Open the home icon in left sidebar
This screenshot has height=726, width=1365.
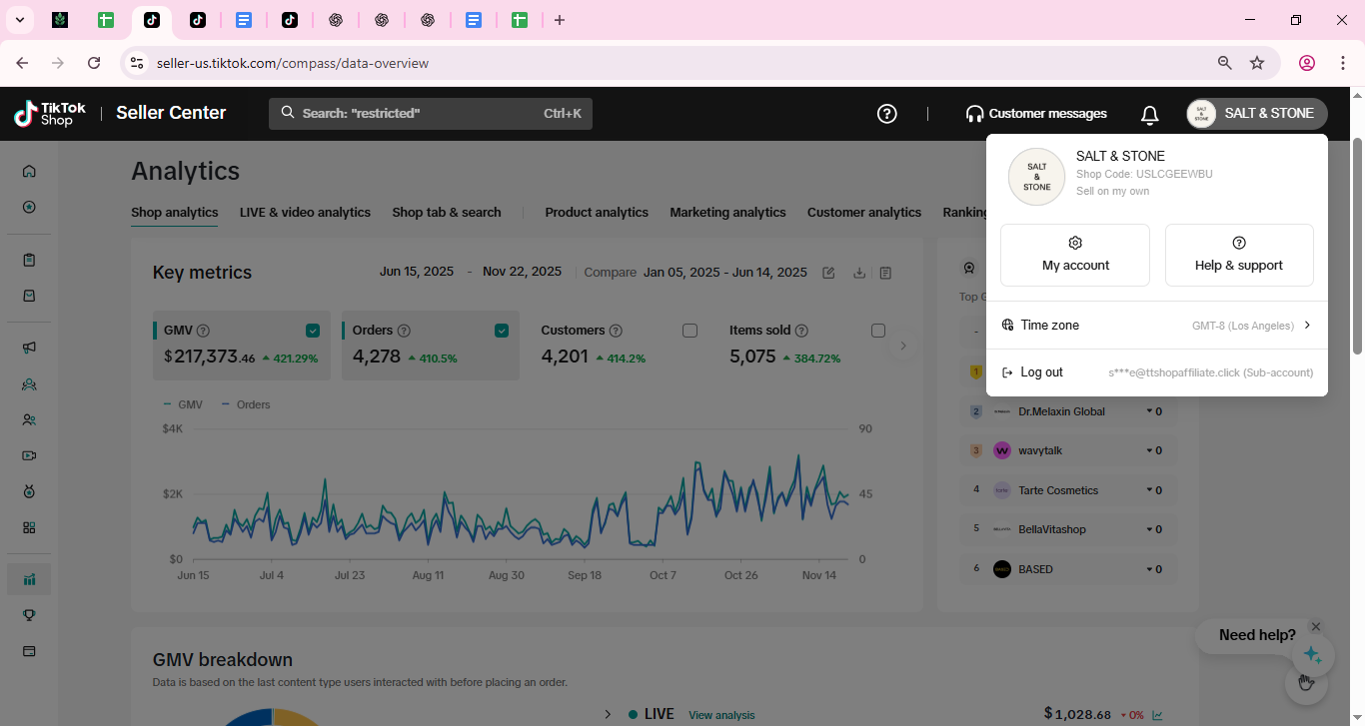point(29,171)
